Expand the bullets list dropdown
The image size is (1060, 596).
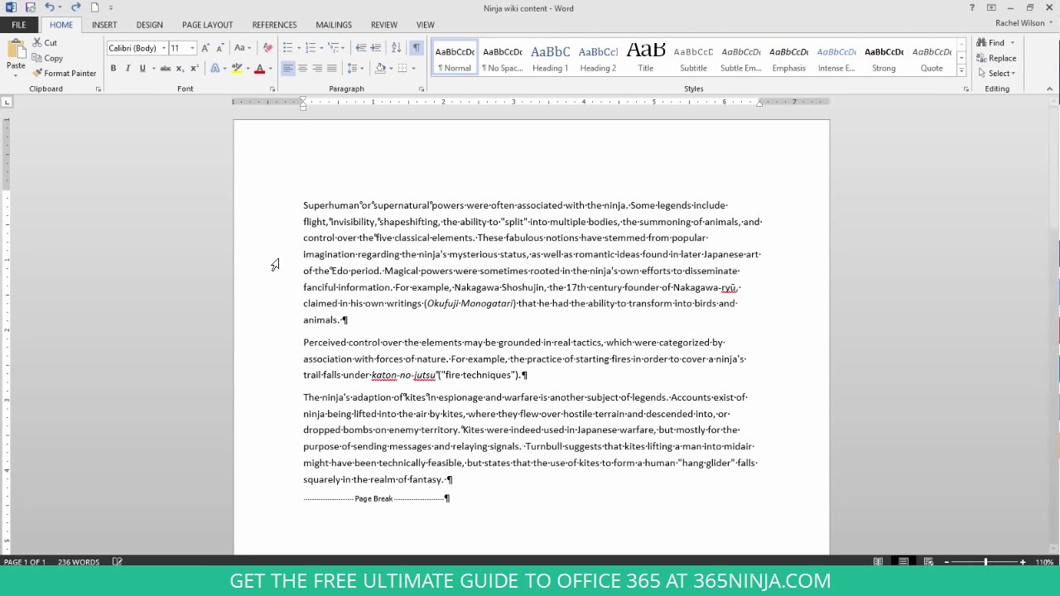coord(299,48)
